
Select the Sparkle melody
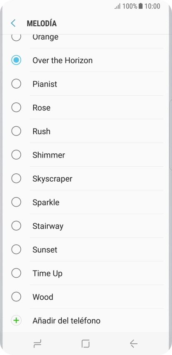pos(87,202)
